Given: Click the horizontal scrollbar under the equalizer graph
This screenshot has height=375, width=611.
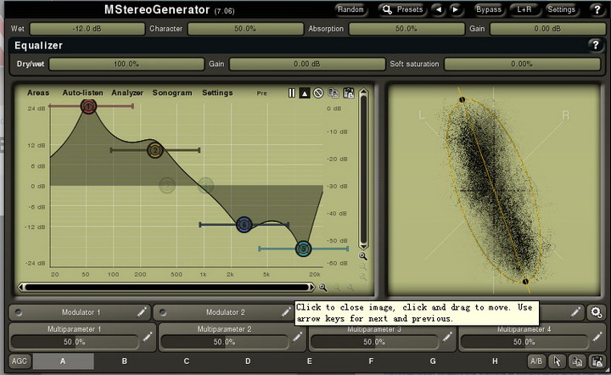Looking at the screenshot, I should coord(166,288).
